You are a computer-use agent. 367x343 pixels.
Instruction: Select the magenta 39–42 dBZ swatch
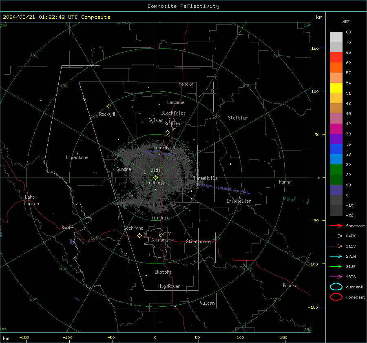point(336,129)
